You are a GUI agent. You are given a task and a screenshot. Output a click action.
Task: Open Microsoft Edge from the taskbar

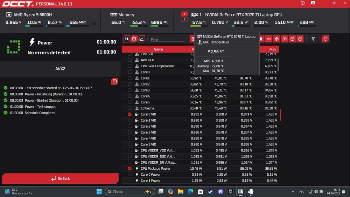[190, 192]
